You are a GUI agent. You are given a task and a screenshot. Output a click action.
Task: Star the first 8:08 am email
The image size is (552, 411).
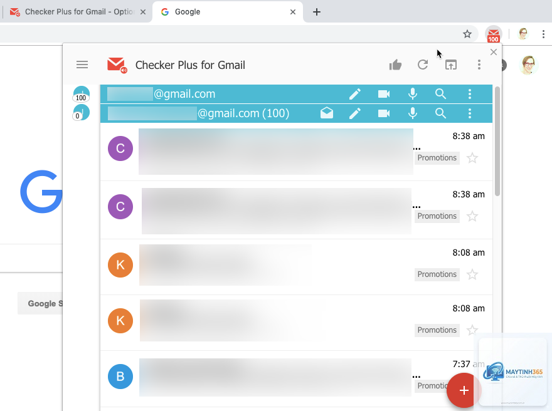[472, 274]
